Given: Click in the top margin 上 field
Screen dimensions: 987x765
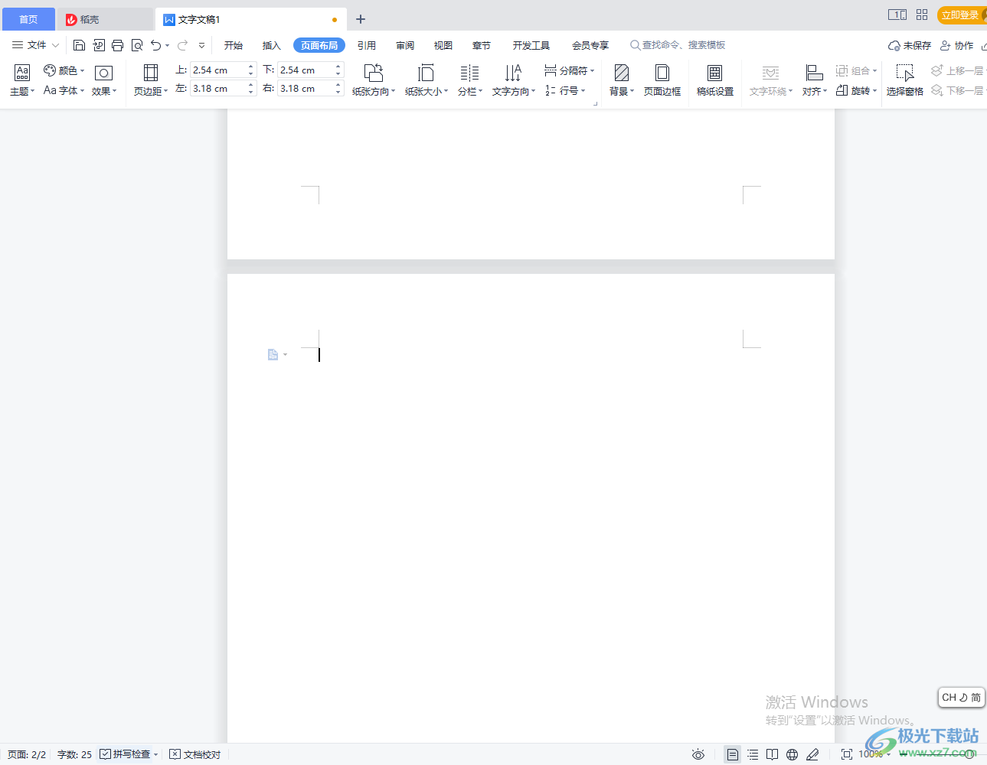Looking at the screenshot, I should pos(218,70).
